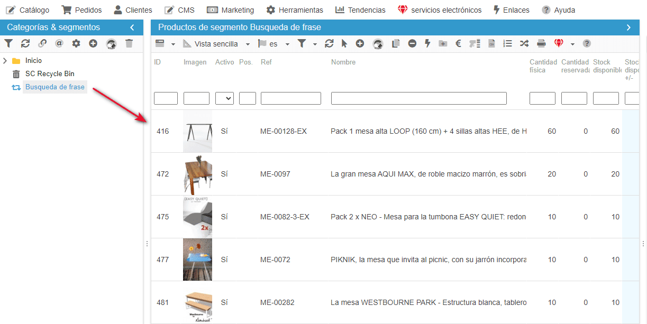Open the Vista sencilla view dropdown
The width and height of the screenshot is (647, 324).
(216, 44)
